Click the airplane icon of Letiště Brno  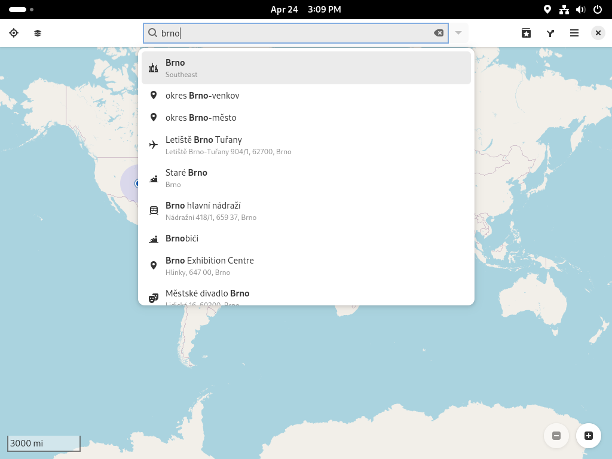click(154, 145)
